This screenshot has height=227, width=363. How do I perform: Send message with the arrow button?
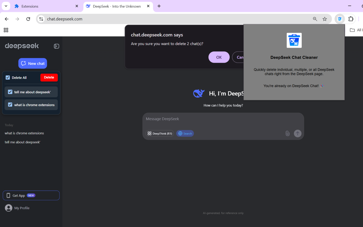297,133
